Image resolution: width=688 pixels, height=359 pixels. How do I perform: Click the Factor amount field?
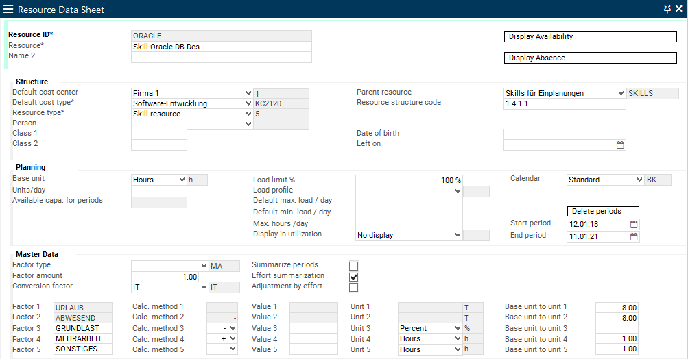(x=165, y=276)
